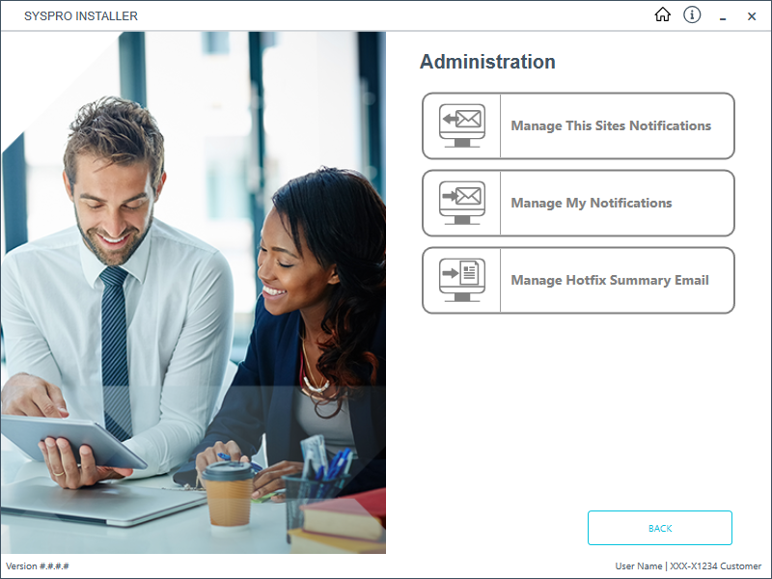Click the site notifications monitor-envelope icon
772x579 pixels.
(x=462, y=125)
